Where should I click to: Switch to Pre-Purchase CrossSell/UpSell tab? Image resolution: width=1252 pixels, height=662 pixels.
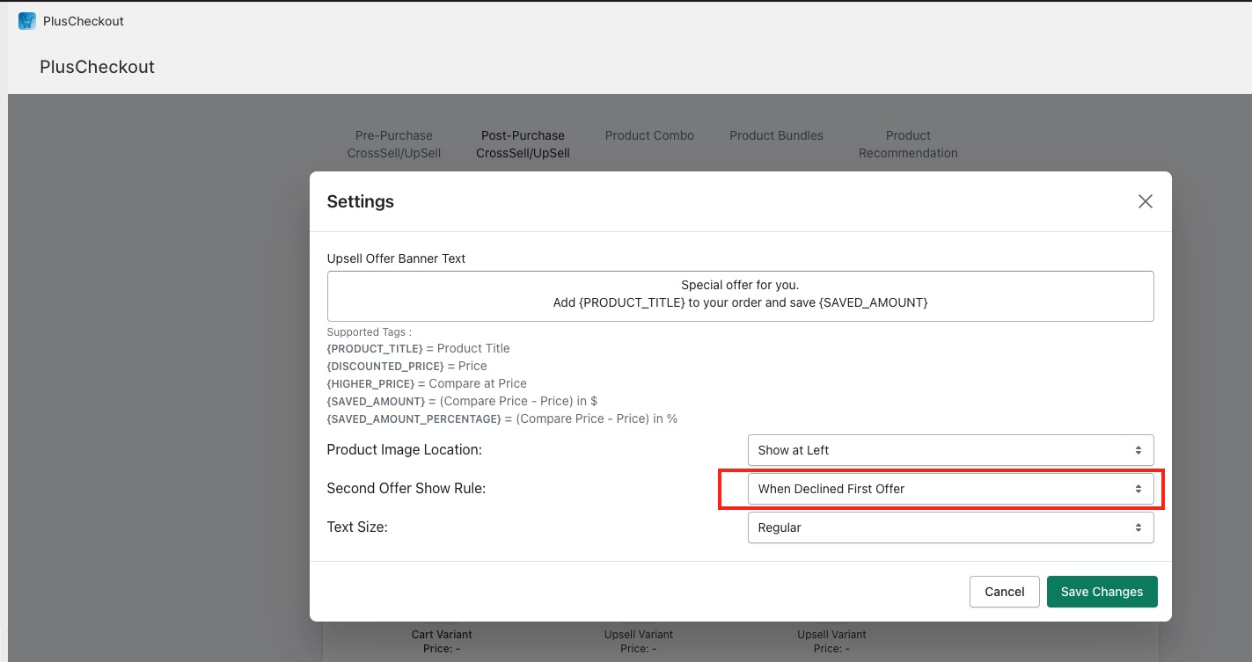coord(393,144)
